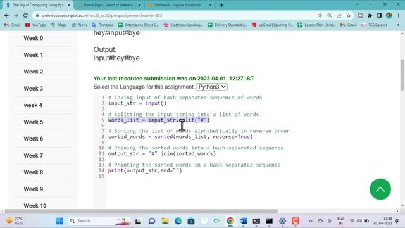Image resolution: width=405 pixels, height=228 pixels.
Task: Open the Extensions puzzle icon
Action: click(370, 15)
